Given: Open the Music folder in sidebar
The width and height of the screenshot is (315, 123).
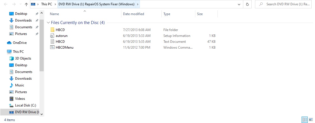Looking at the screenshot, I should pos(19,85).
